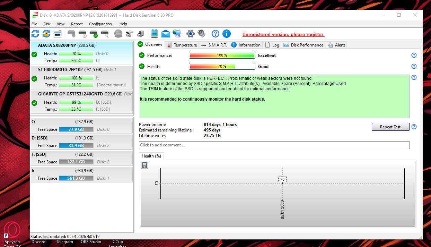Click the first disk blocks icon left of notebook
This screenshot has height=247, width=431.
click(129, 34)
